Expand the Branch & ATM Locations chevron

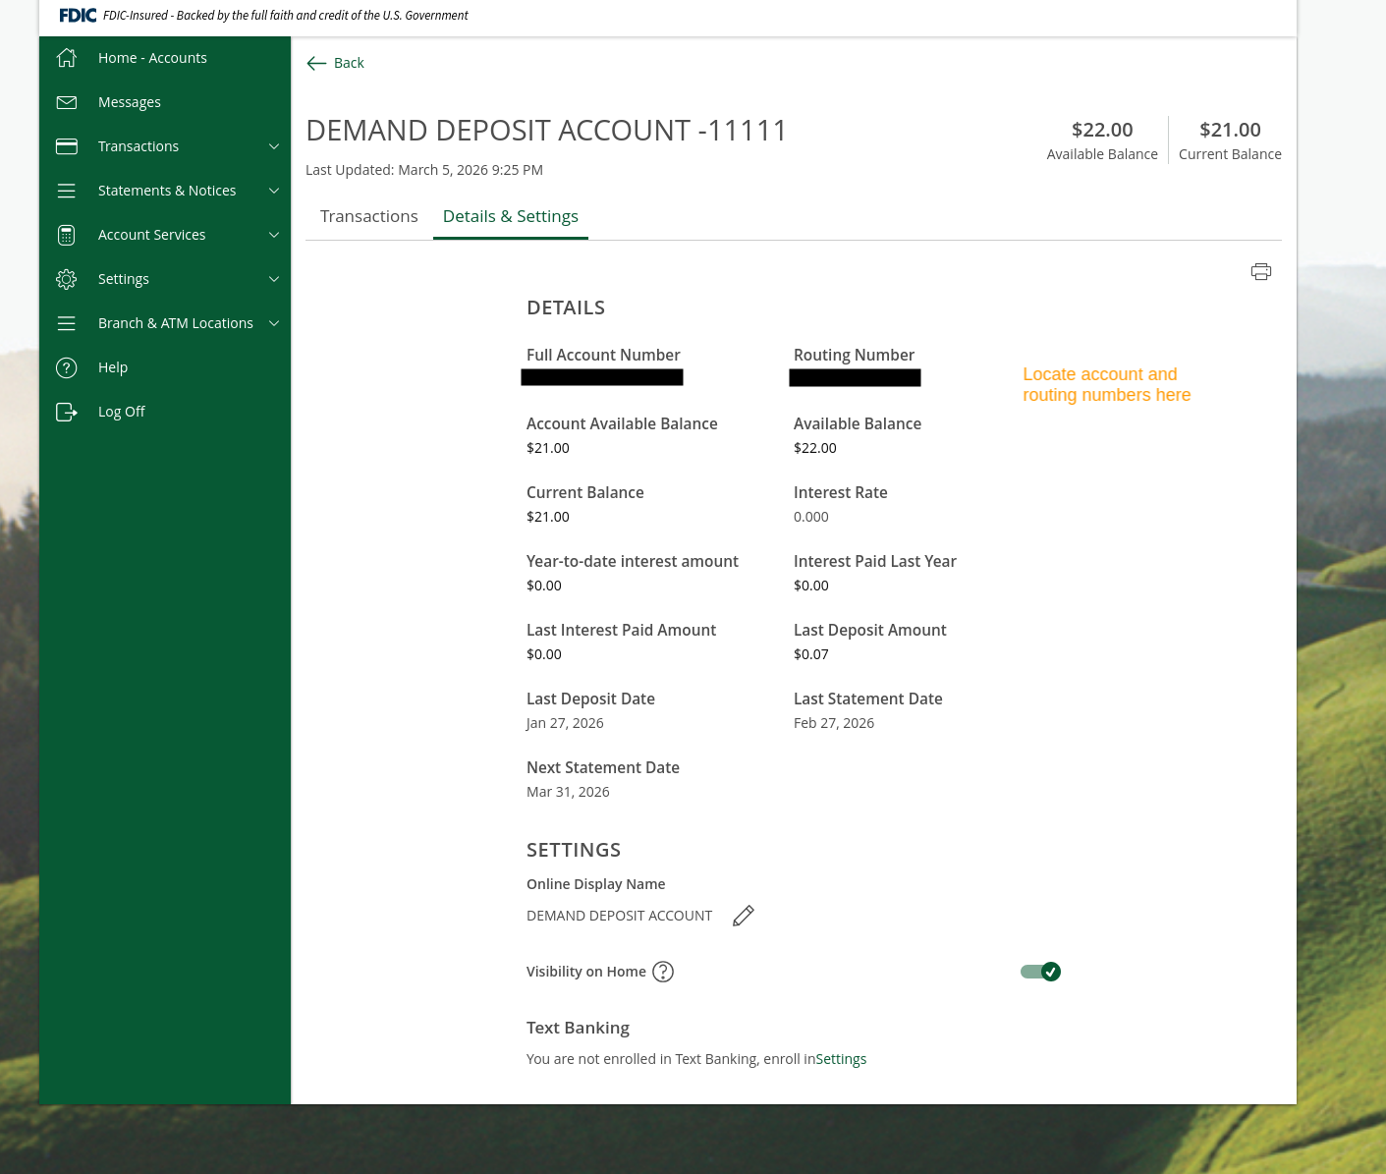point(274,323)
